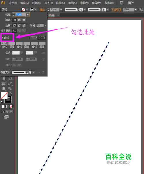This screenshot has height=174, width=144.
Task: Click the 描边 link in control bar
Action: [43, 10]
